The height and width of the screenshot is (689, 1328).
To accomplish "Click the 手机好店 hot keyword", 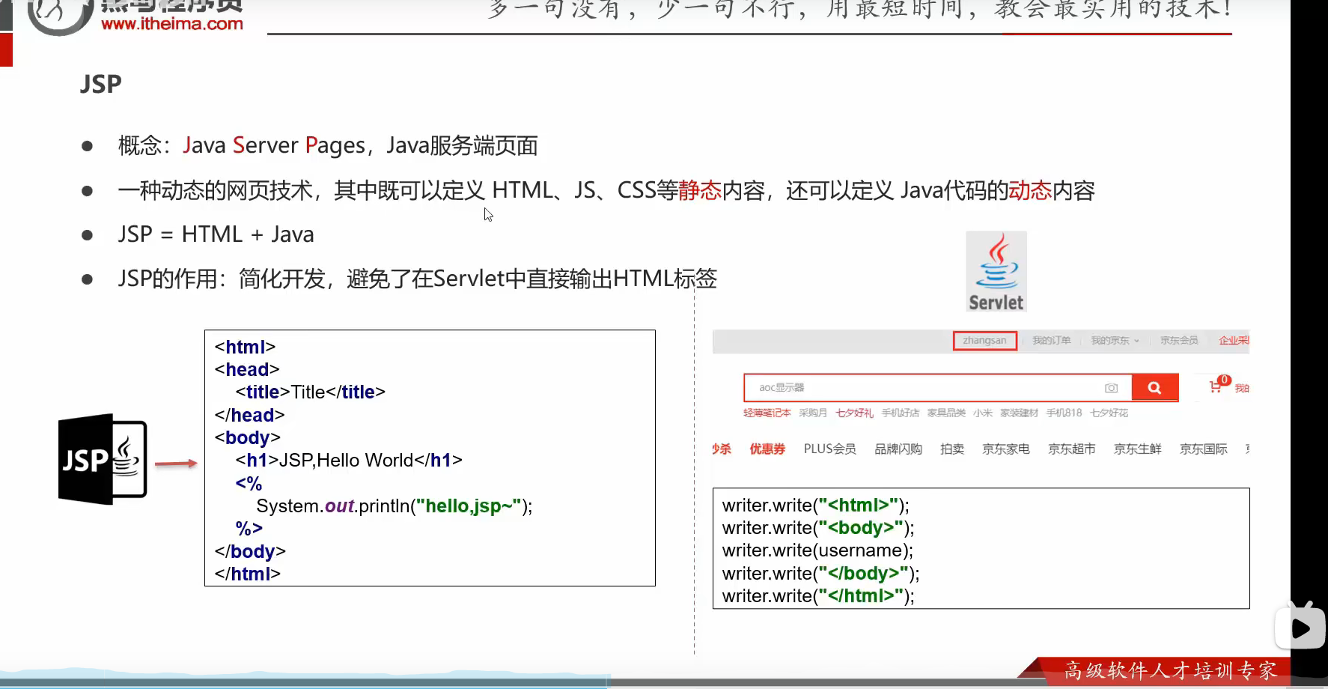I will 901,413.
